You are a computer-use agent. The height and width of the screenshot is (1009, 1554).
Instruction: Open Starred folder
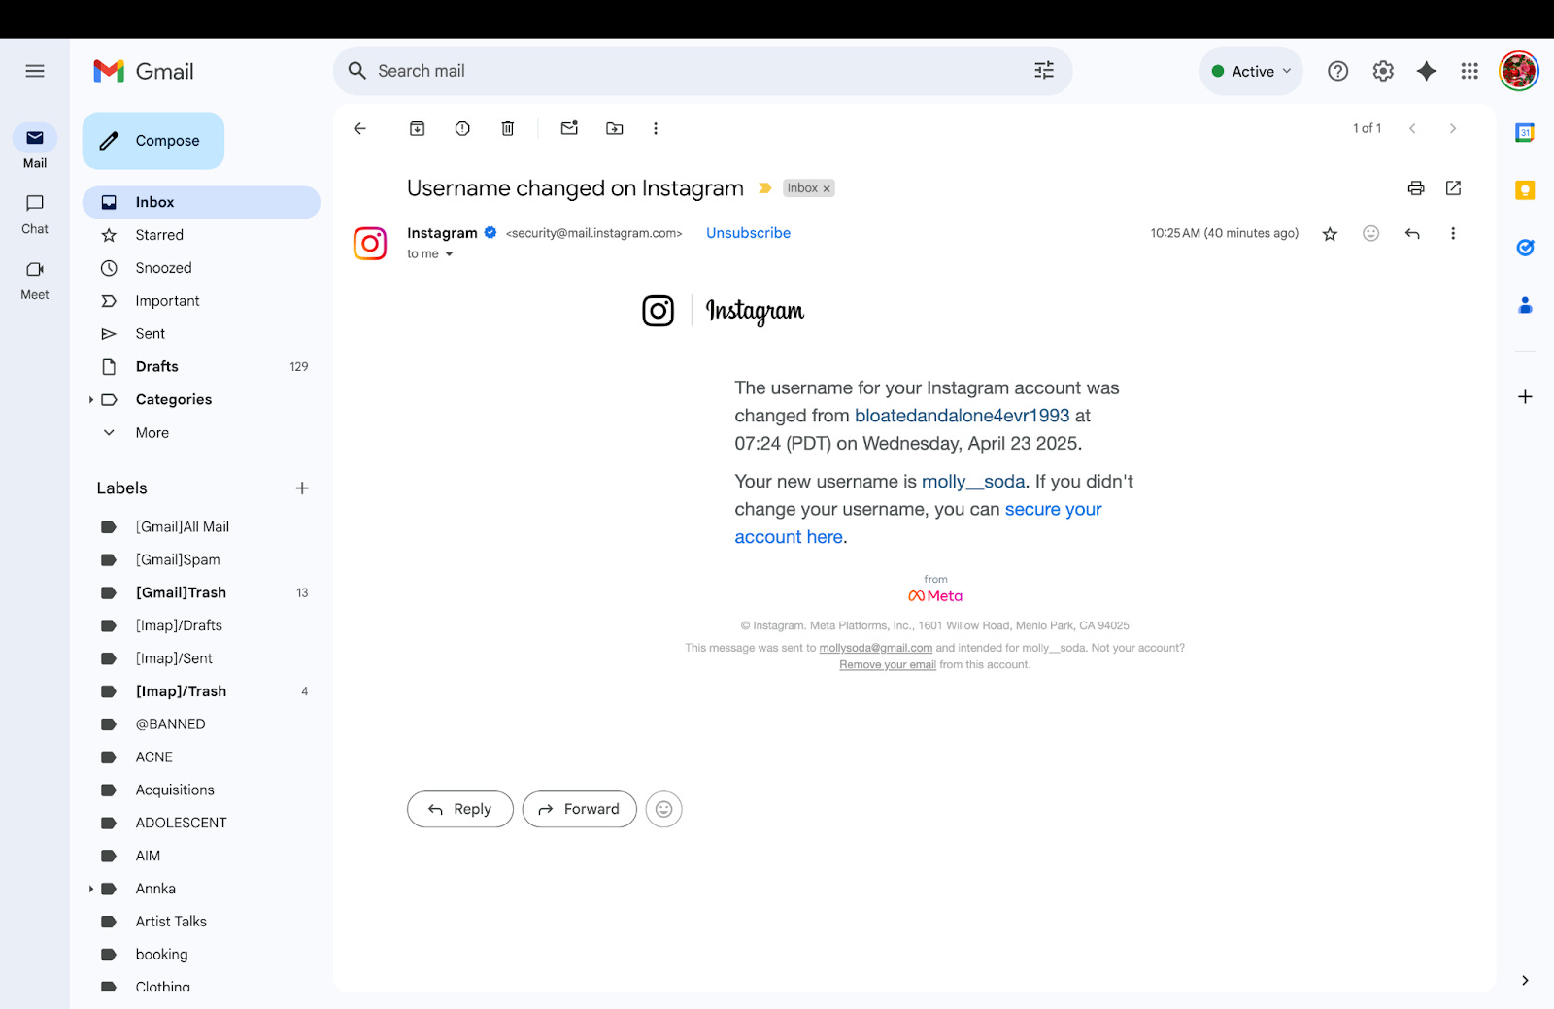coord(201,235)
